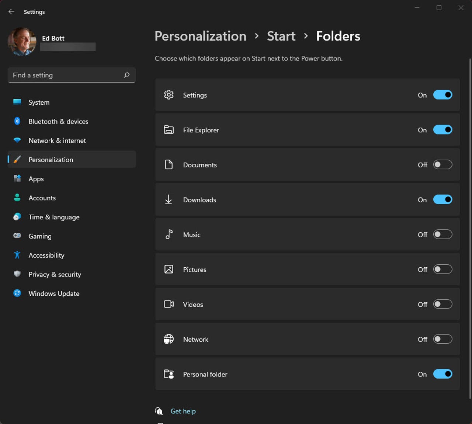Open the Get help link
Screen dimensions: 472x424
pos(183,411)
